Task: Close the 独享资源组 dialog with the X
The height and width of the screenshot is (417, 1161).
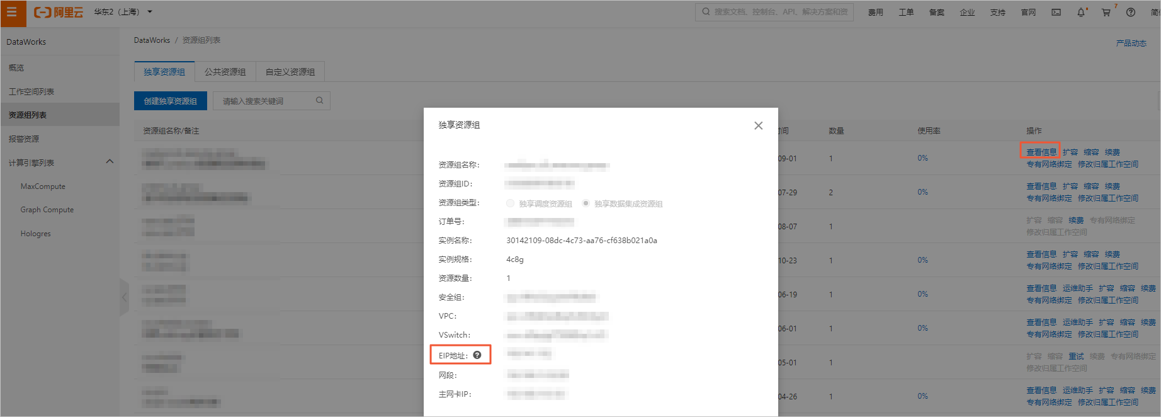Action: point(759,125)
